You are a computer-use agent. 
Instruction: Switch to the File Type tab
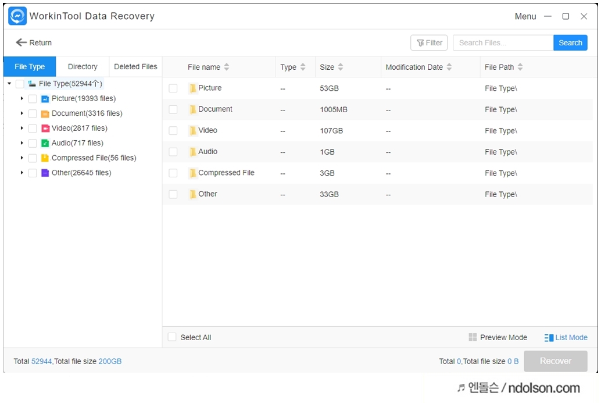[x=30, y=67]
